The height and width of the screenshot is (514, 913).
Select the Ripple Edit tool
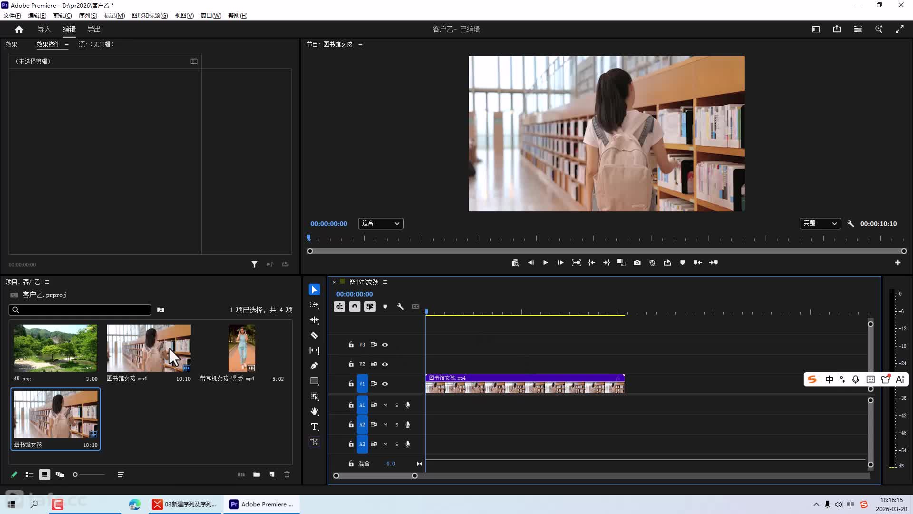tap(314, 320)
